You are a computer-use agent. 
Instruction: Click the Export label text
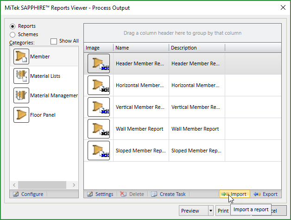pos(270,194)
